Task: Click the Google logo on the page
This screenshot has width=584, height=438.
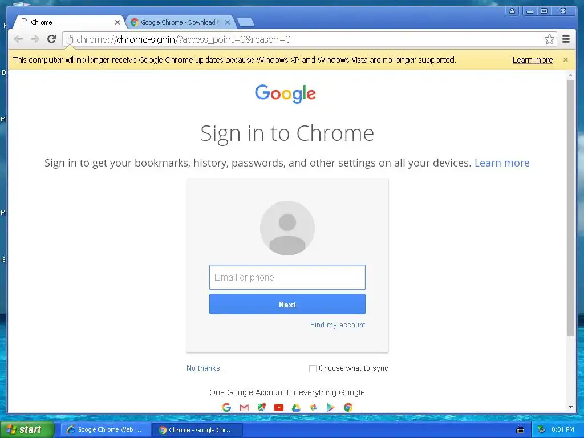Action: click(x=285, y=93)
